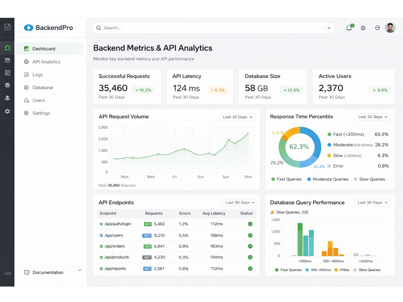The height and width of the screenshot is (302, 403).
Task: Click the donut chart 62.3% center
Action: (299, 147)
